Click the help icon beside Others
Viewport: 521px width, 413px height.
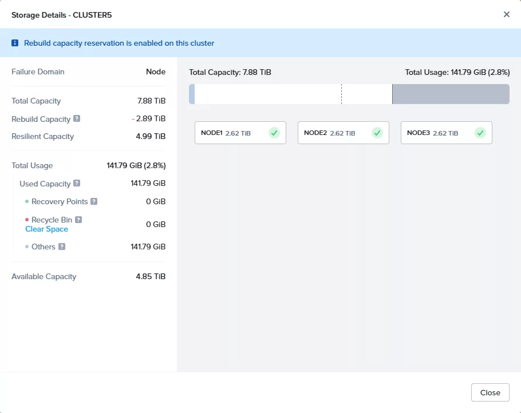[x=62, y=247]
